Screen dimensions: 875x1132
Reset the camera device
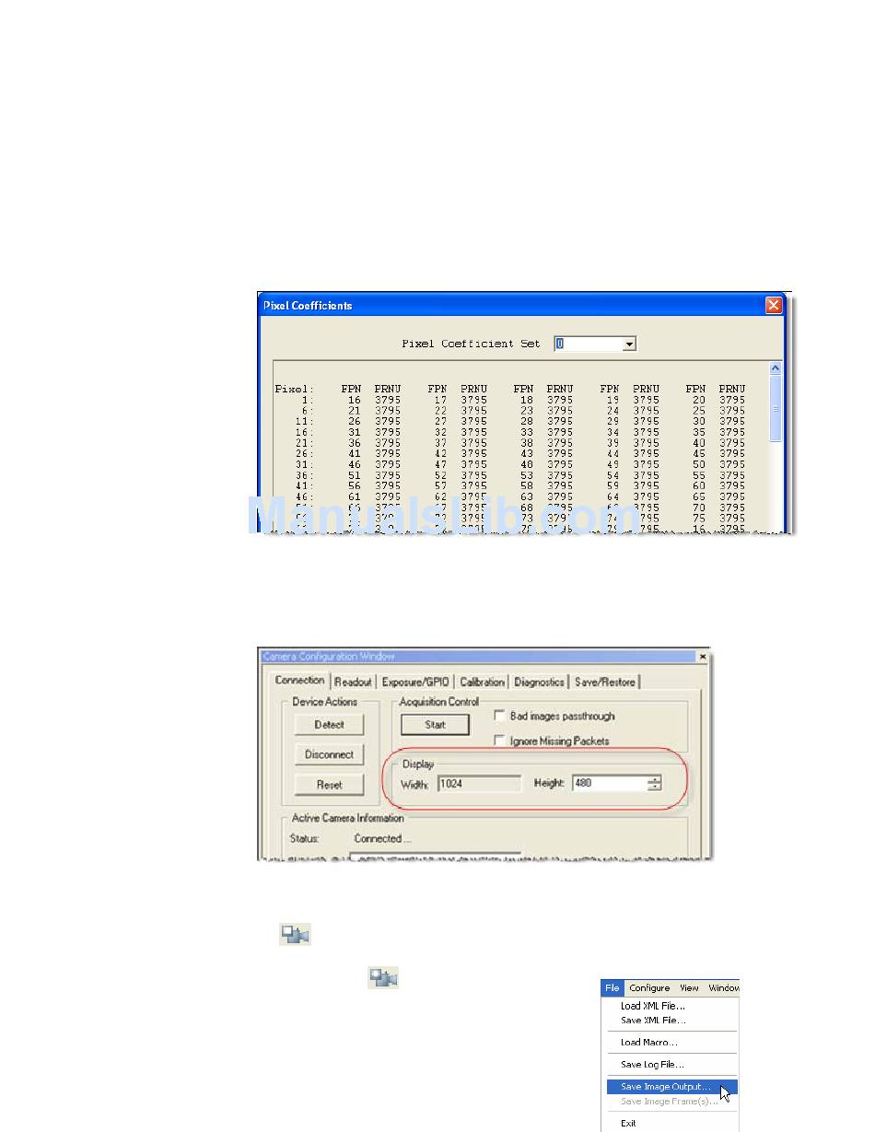[x=329, y=785]
